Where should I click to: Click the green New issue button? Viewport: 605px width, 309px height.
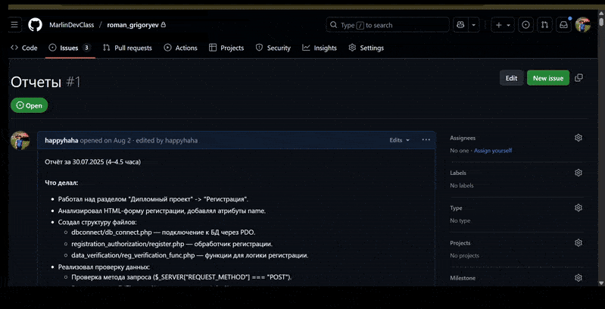click(x=547, y=78)
